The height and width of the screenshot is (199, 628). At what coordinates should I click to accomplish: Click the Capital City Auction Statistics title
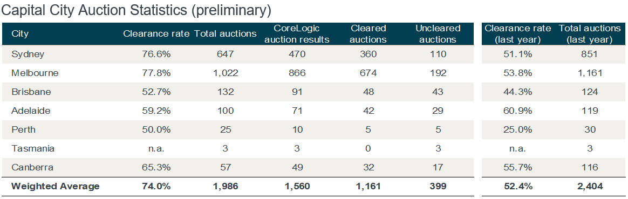tap(136, 11)
